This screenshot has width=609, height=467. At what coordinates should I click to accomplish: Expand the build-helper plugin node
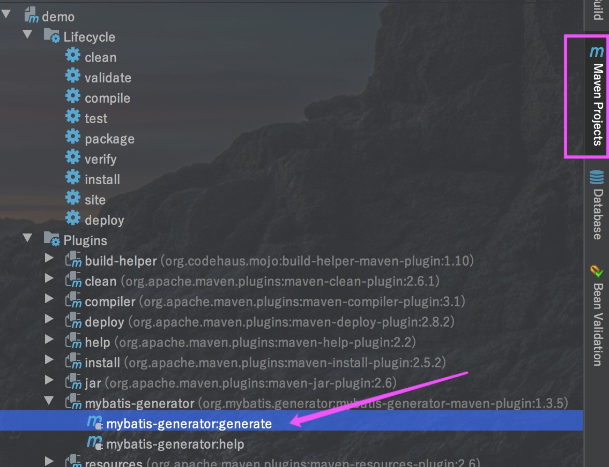click(49, 258)
